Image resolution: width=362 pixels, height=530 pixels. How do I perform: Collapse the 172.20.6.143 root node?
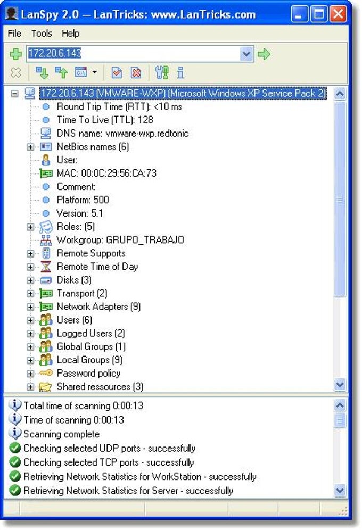click(14, 93)
